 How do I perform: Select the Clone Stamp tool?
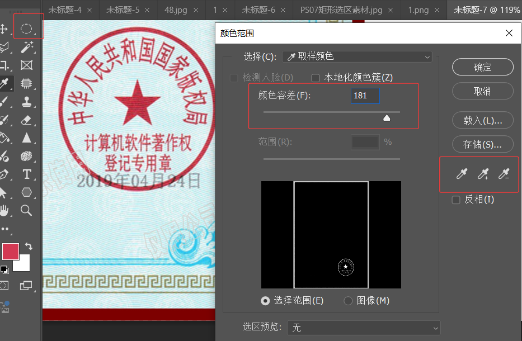click(x=27, y=102)
